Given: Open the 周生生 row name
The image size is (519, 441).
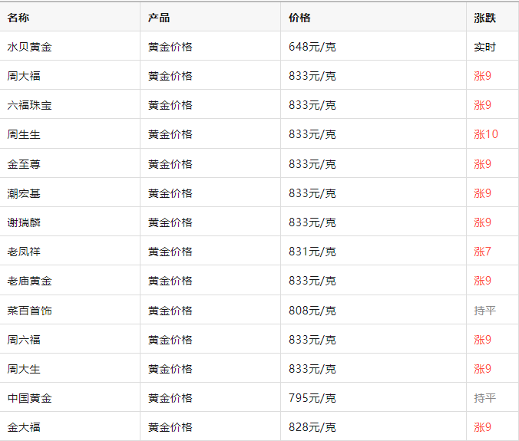Looking at the screenshot, I should [24, 134].
